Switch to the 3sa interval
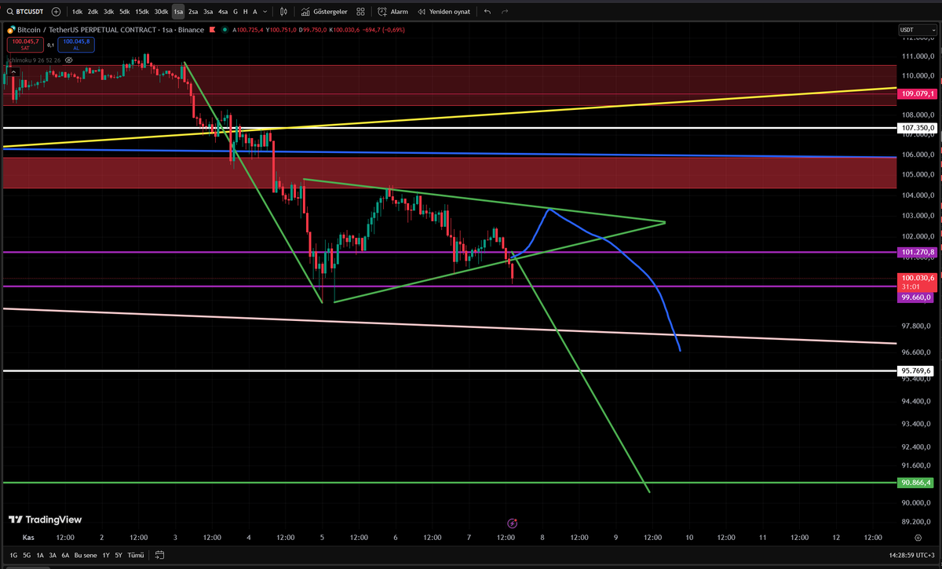The width and height of the screenshot is (942, 569). click(208, 12)
